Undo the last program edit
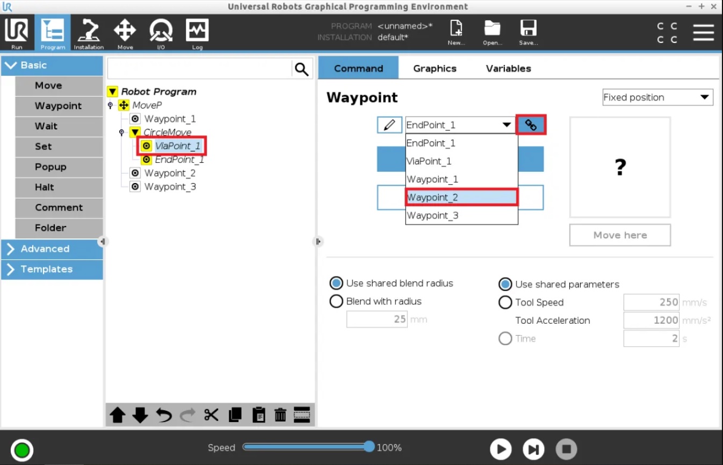Image resolution: width=723 pixels, height=465 pixels. click(x=164, y=415)
